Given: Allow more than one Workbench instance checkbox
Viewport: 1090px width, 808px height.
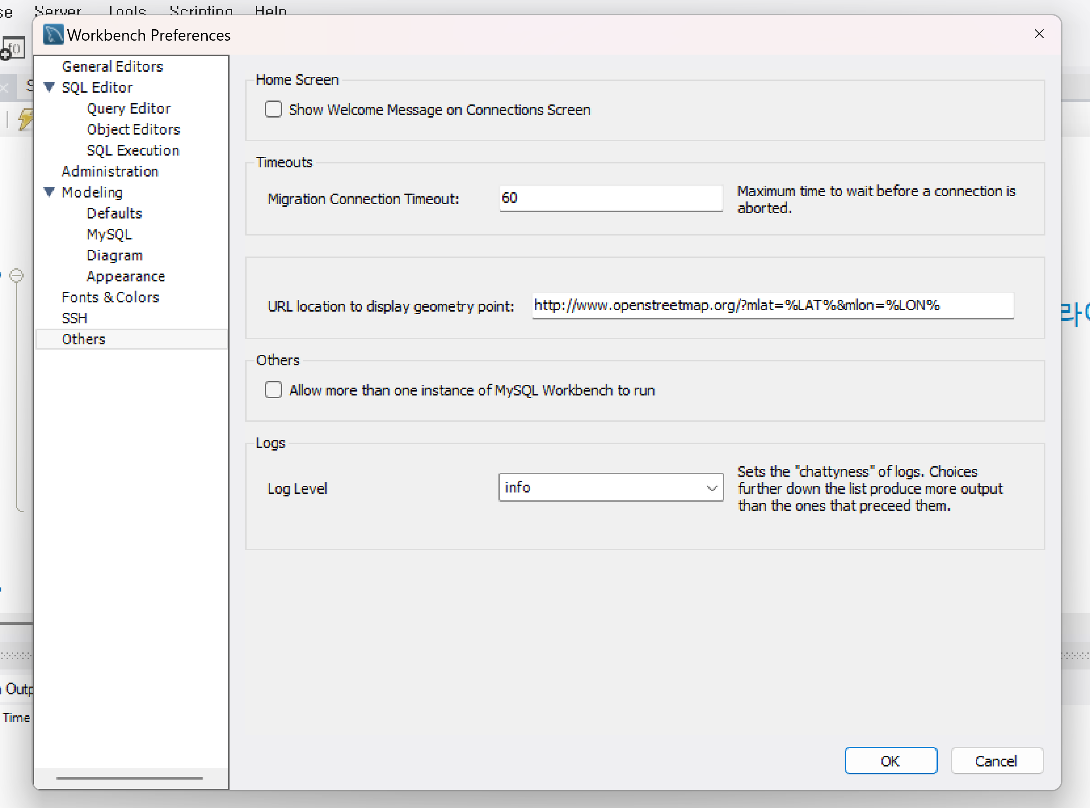Looking at the screenshot, I should coord(273,390).
